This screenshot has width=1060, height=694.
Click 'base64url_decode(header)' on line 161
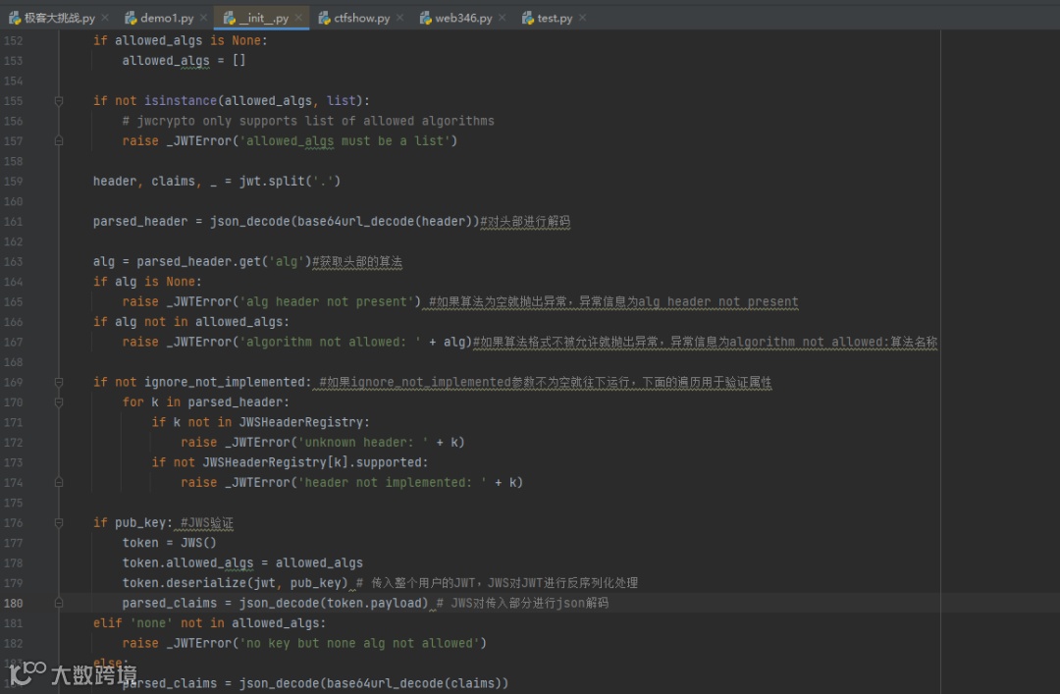pyautogui.click(x=385, y=221)
